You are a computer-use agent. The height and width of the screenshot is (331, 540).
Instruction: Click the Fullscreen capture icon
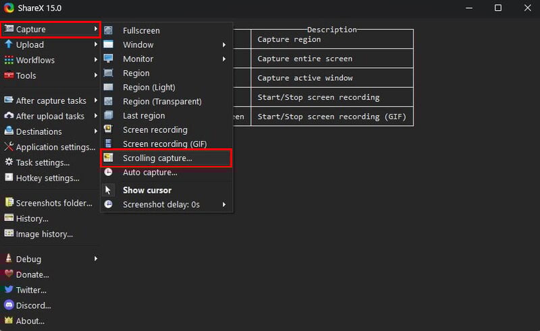coord(108,30)
